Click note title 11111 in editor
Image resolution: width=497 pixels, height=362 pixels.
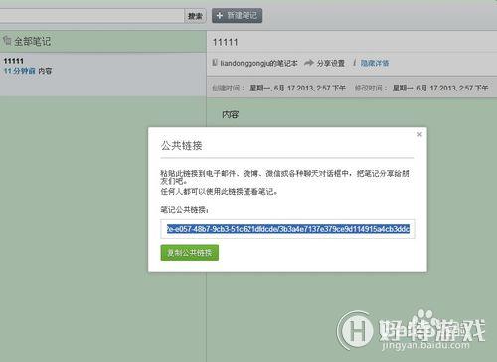click(225, 42)
